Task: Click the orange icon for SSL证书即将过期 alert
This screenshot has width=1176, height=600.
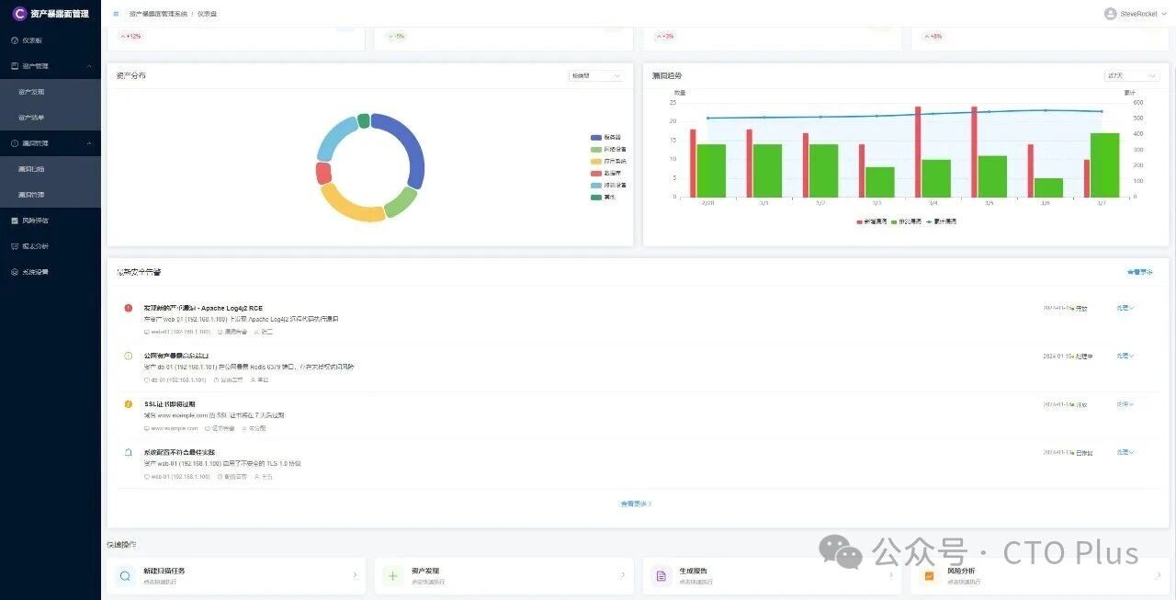Action: (128, 403)
